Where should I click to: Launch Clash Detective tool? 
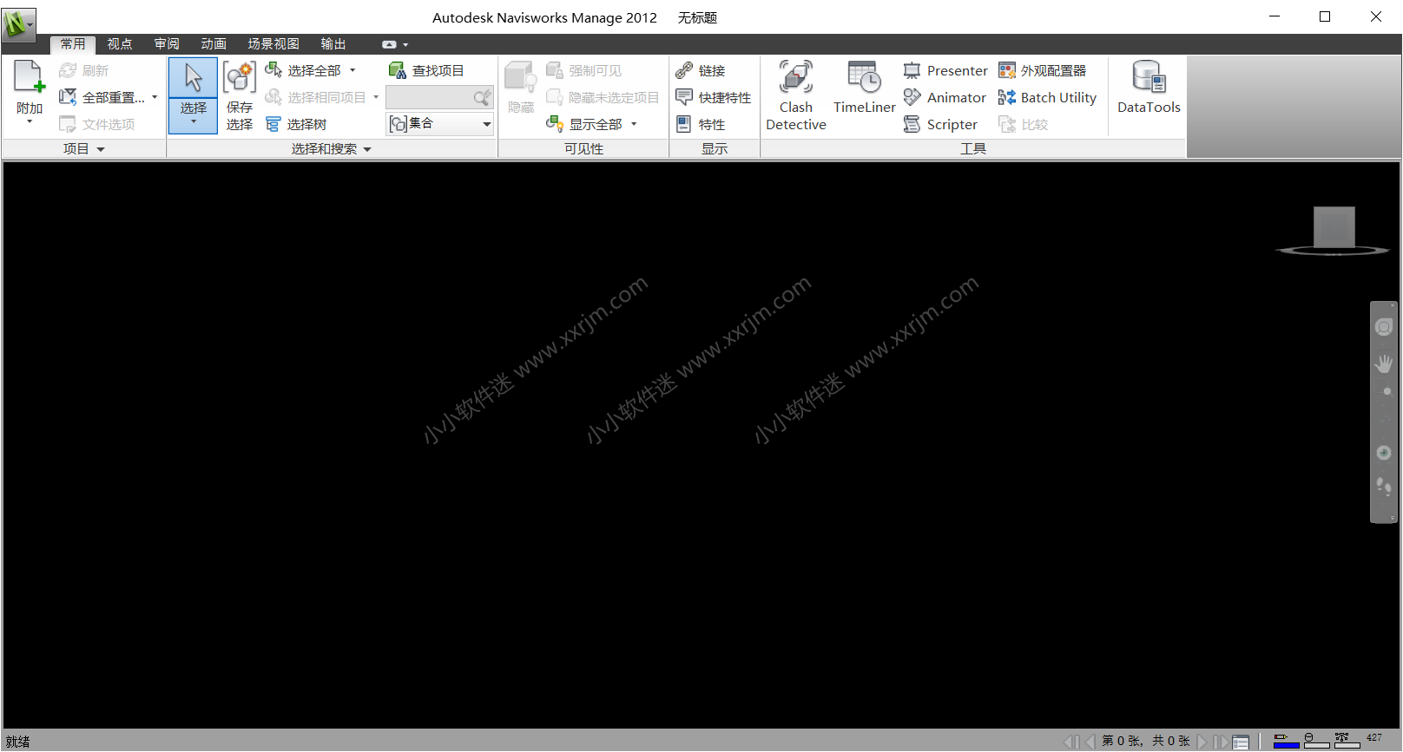pyautogui.click(x=796, y=95)
